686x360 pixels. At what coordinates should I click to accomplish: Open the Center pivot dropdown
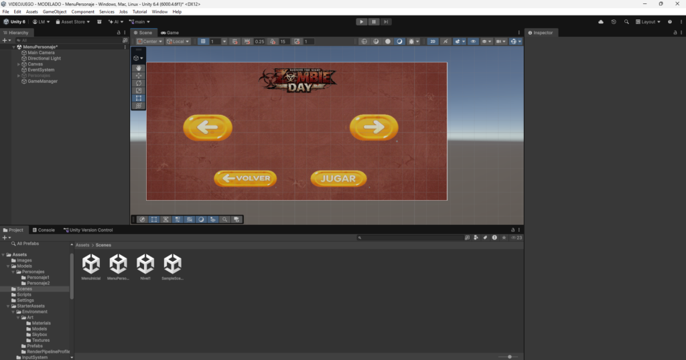(x=149, y=41)
